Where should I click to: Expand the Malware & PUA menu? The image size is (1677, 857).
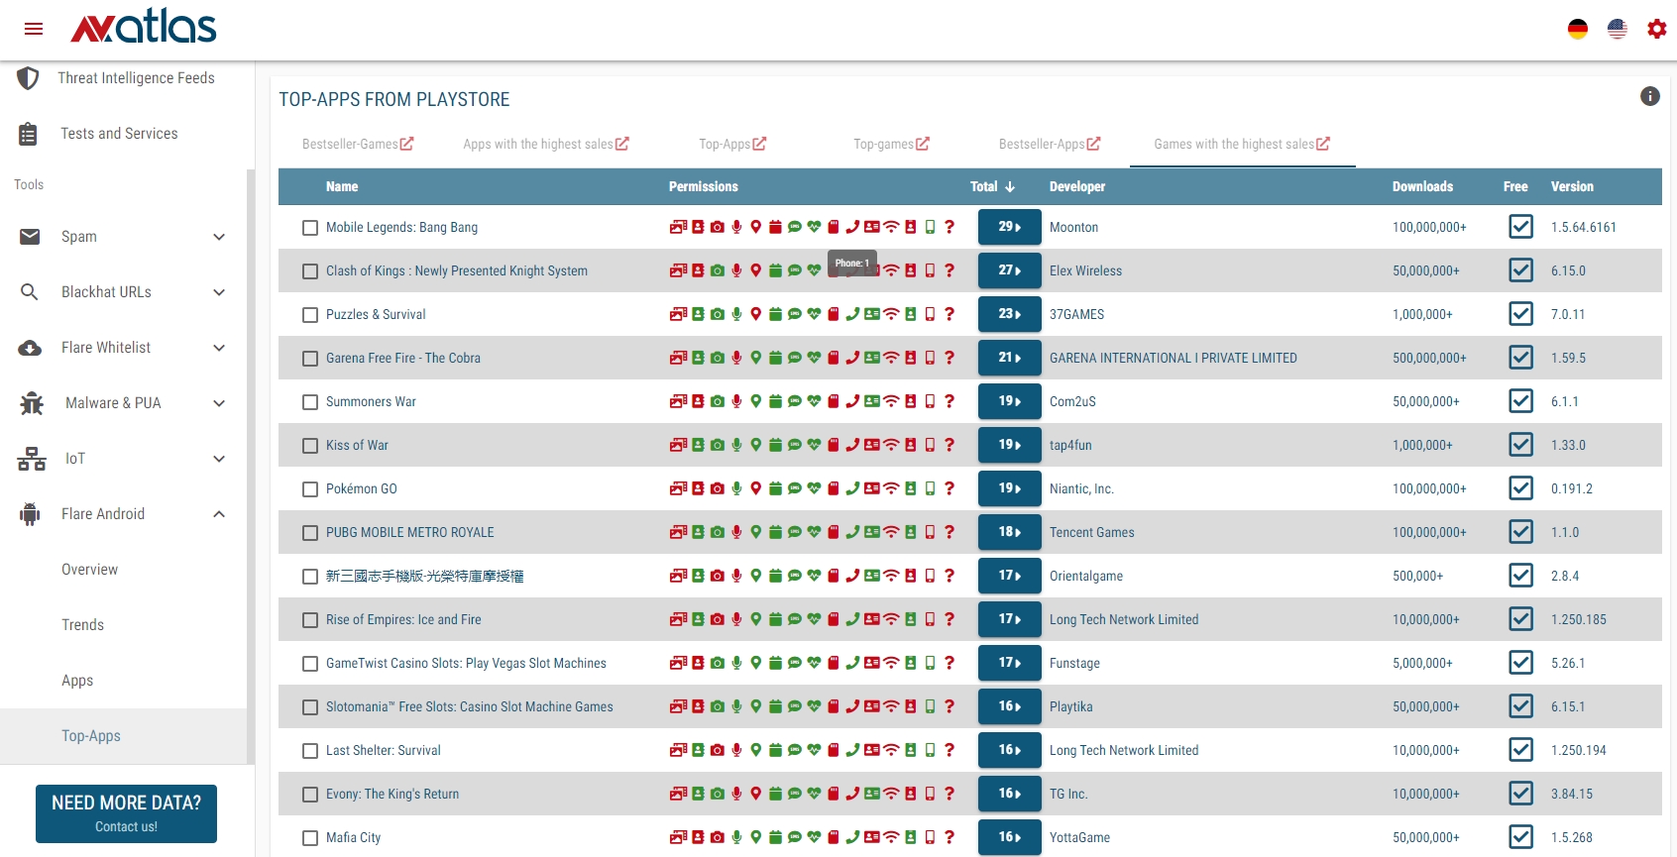219,403
